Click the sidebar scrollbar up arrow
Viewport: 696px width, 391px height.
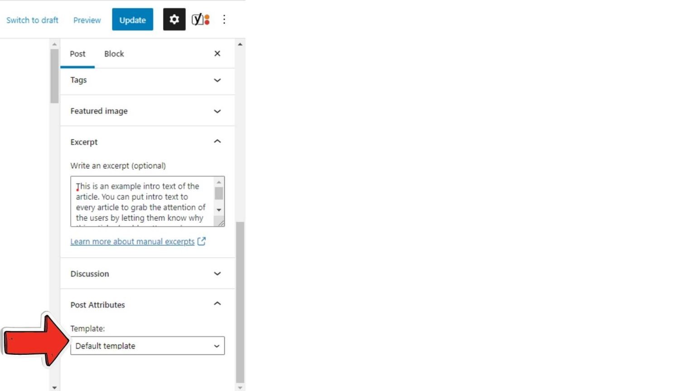(x=240, y=44)
